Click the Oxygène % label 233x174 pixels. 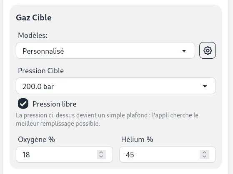click(36, 139)
